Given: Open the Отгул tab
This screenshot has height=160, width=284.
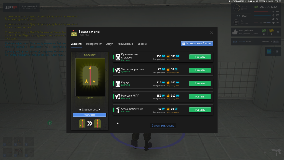Looking at the screenshot, I should coord(109,44).
